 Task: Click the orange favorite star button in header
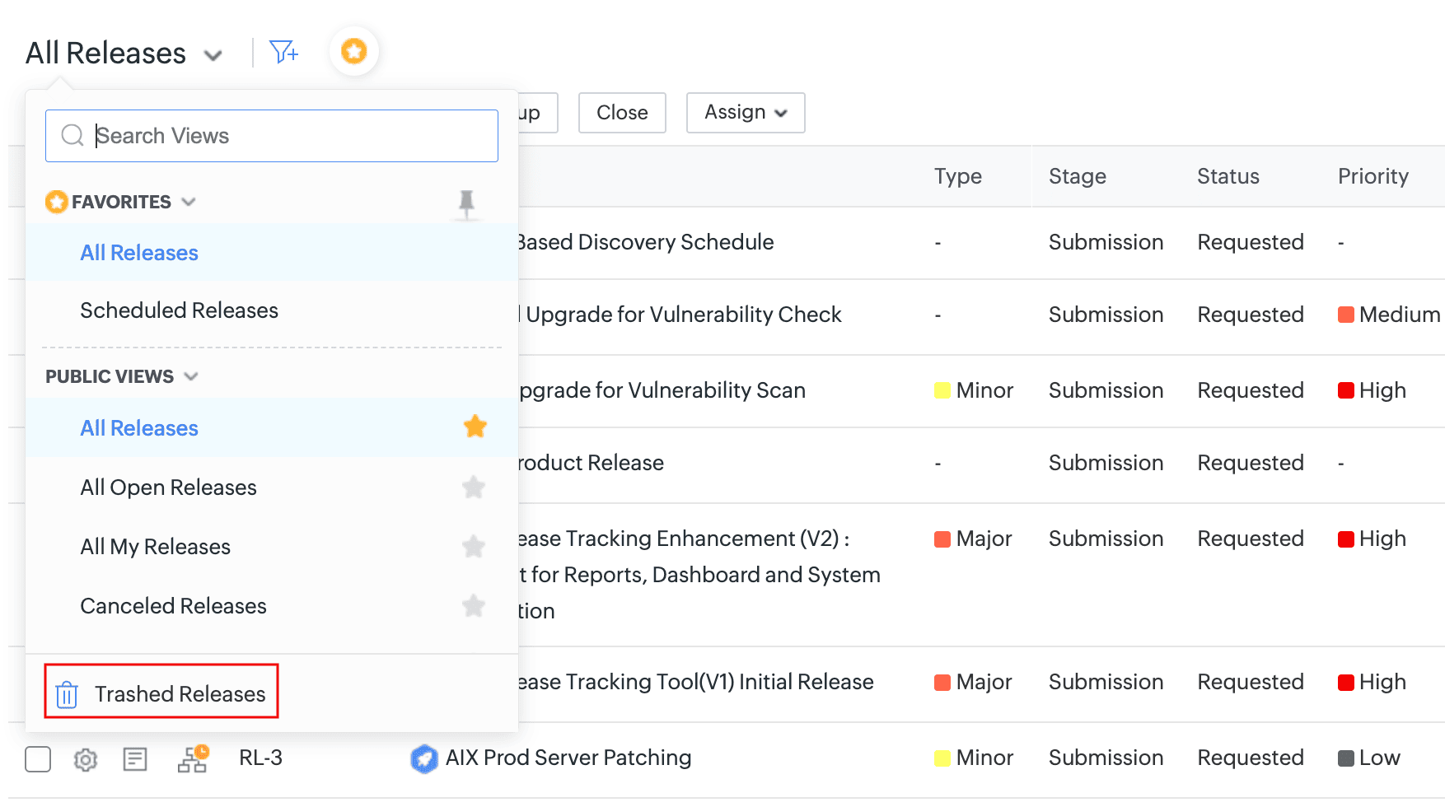click(x=354, y=51)
